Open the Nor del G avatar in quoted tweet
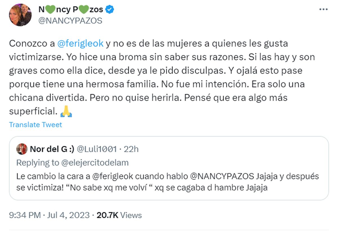The width and height of the screenshot is (338, 232). pos(22,149)
